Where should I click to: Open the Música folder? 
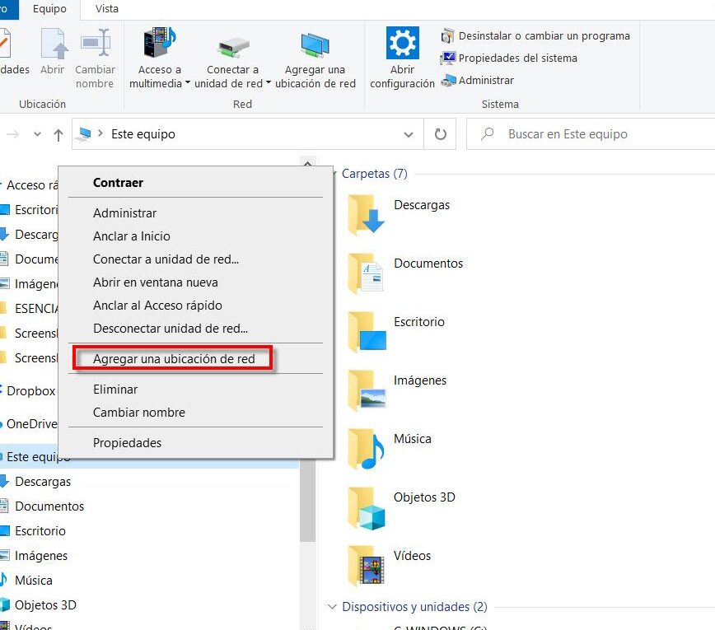(x=413, y=438)
